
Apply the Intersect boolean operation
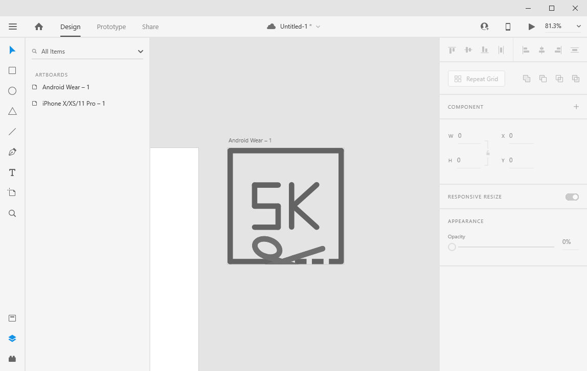559,79
